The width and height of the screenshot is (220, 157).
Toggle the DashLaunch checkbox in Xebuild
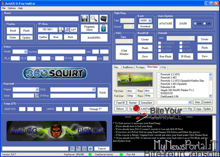pyautogui.click(x=160, y=43)
